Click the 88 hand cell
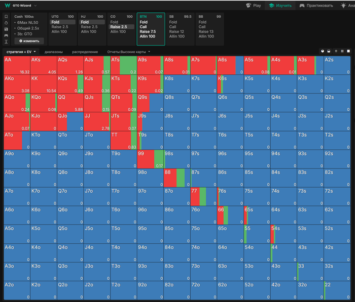Screen dimensions: 355x302 pyautogui.click(x=177, y=178)
